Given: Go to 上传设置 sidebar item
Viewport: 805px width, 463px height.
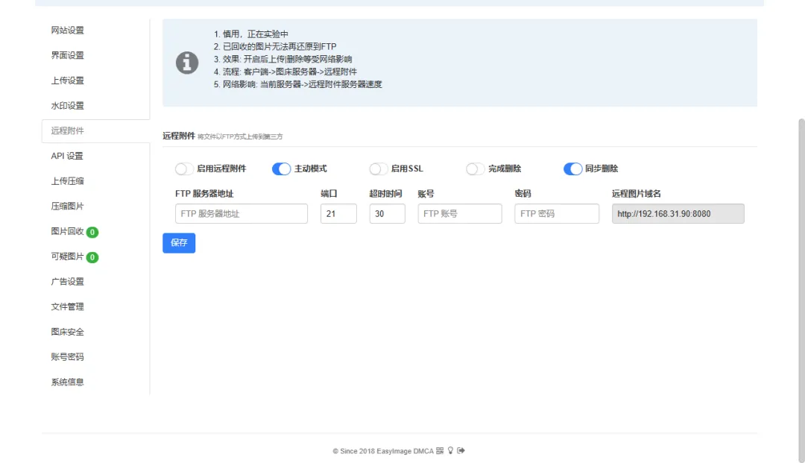Looking at the screenshot, I should 68,81.
